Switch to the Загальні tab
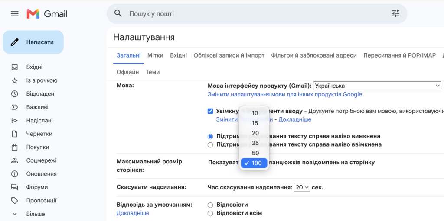The width and height of the screenshot is (444, 221). 128,55
